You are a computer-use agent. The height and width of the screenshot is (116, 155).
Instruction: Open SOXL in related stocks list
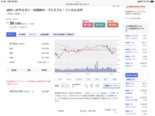coord(136,58)
